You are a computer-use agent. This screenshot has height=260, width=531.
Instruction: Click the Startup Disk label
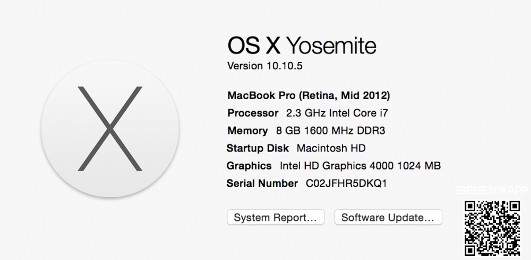point(258,148)
